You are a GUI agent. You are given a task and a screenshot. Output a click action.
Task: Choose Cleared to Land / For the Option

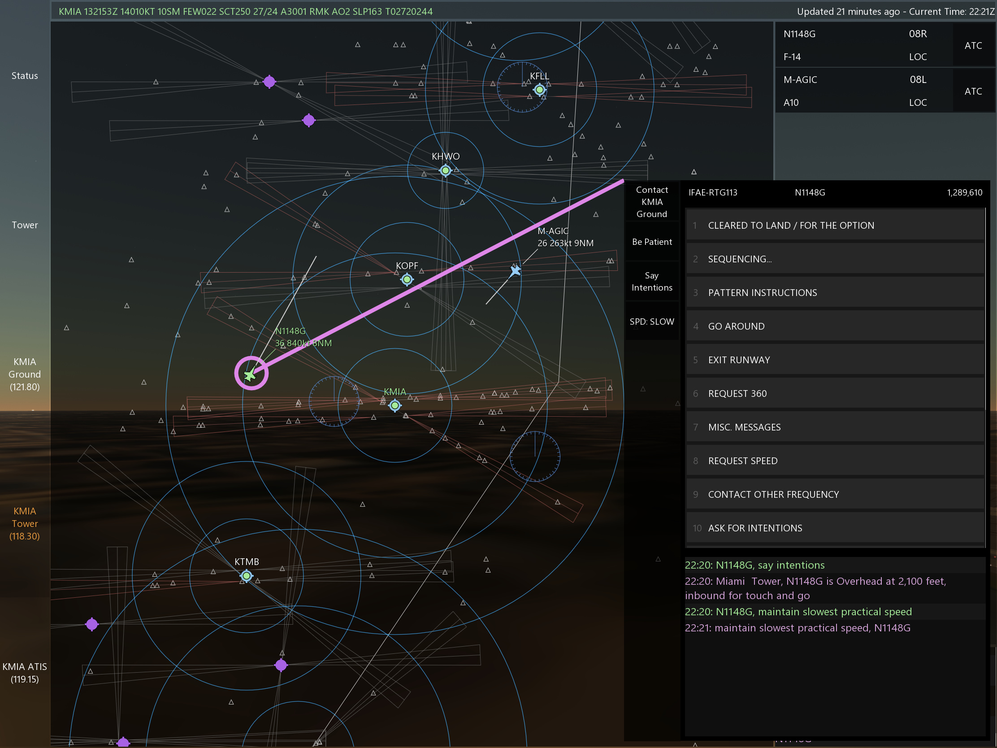[x=835, y=226]
